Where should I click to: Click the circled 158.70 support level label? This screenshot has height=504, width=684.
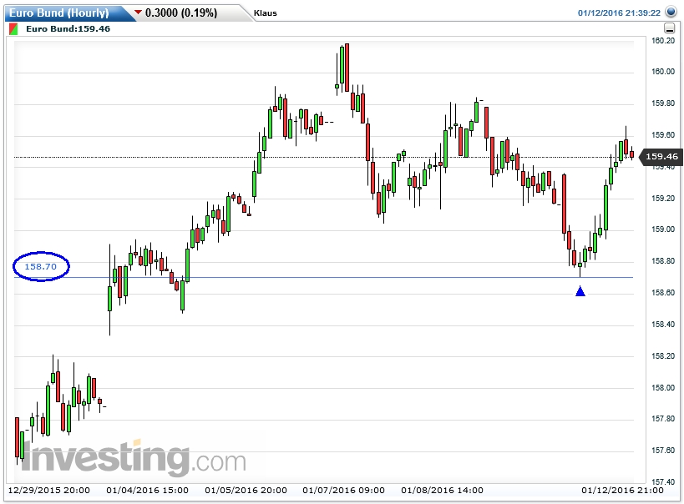coord(41,266)
